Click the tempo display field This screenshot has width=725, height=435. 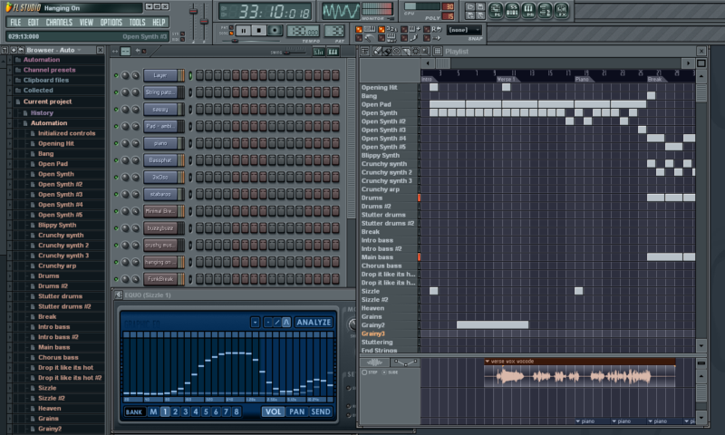pyautogui.click(x=301, y=31)
